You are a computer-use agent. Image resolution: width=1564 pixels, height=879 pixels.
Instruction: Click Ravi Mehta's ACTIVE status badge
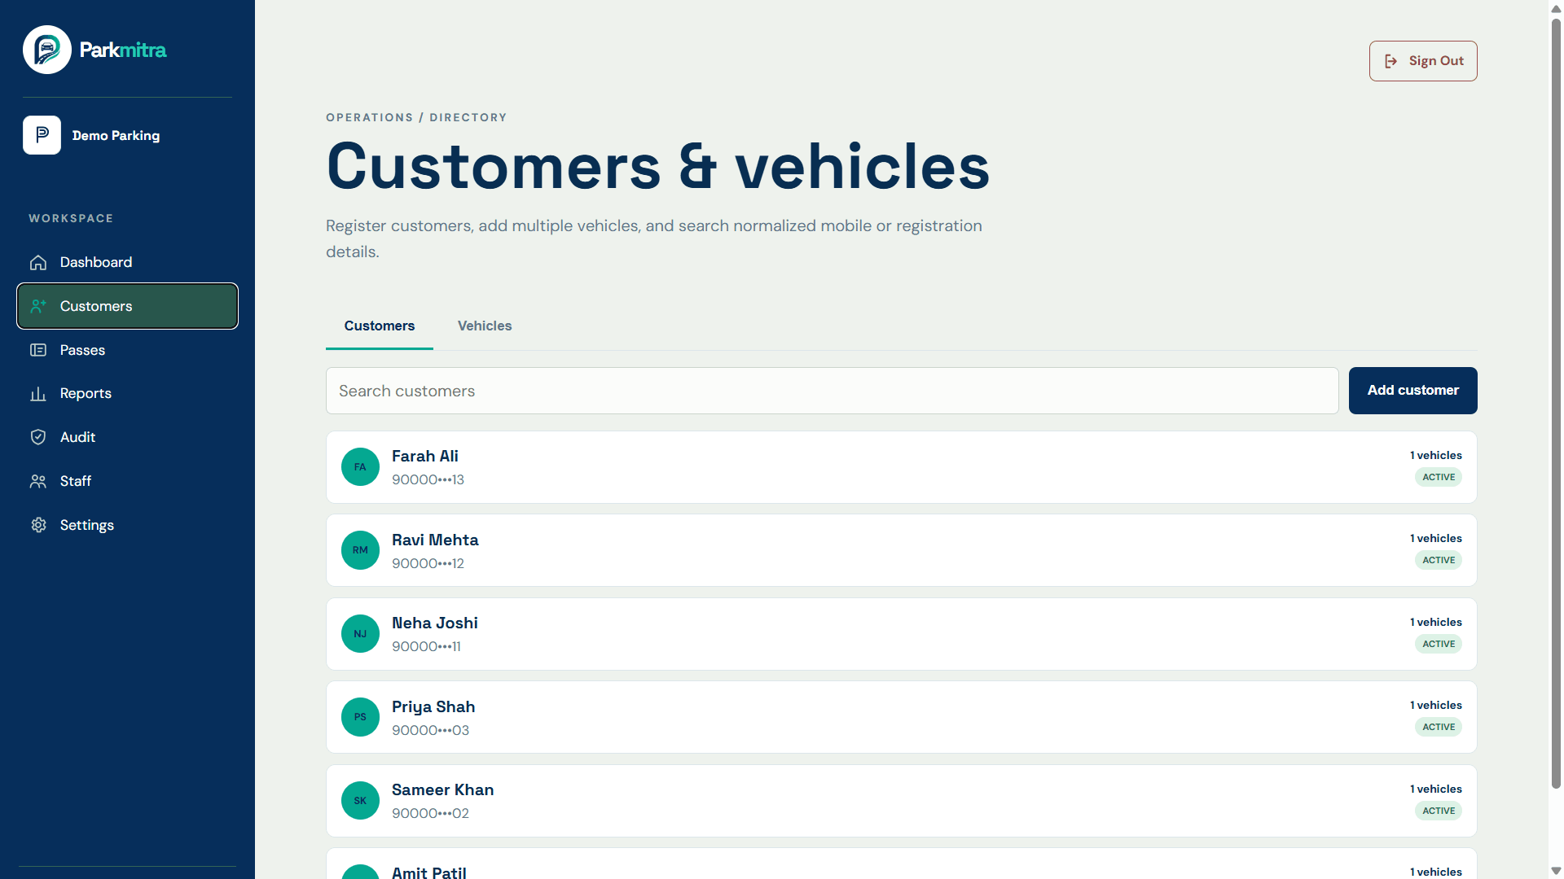tap(1439, 560)
